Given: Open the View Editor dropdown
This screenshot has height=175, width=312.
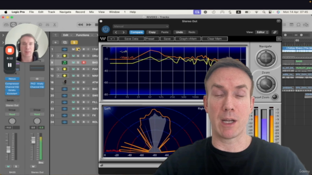Looking at the screenshot, I should pyautogui.click(x=262, y=32).
